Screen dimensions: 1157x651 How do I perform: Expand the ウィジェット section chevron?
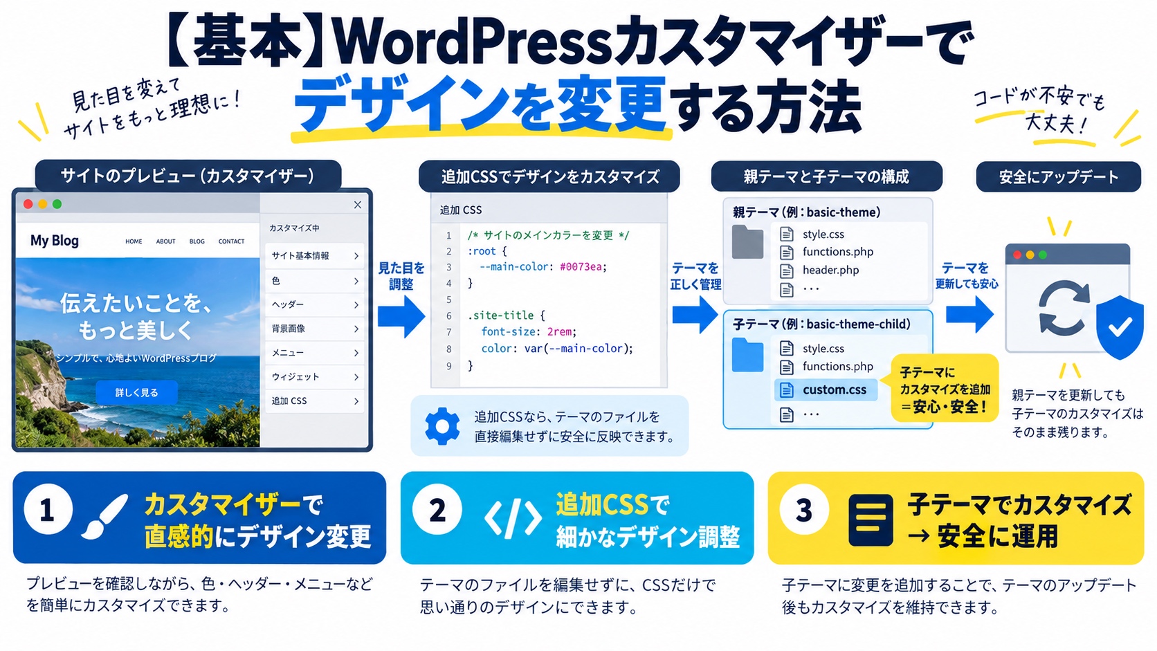coord(356,377)
